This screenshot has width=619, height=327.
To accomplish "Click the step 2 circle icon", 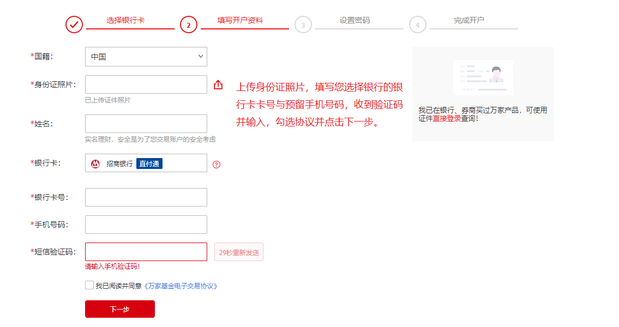I will point(188,25).
